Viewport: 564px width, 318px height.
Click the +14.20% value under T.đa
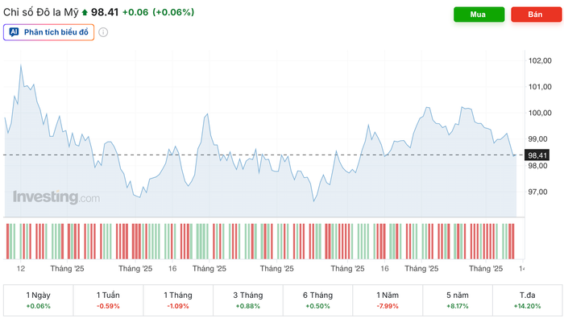tap(527, 306)
